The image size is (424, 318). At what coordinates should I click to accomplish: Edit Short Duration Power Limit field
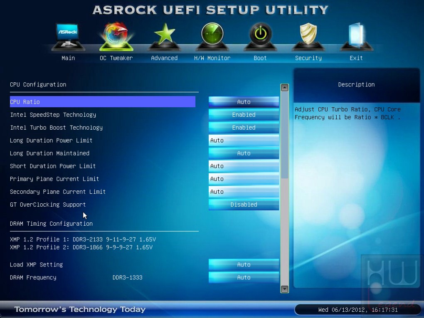point(244,166)
